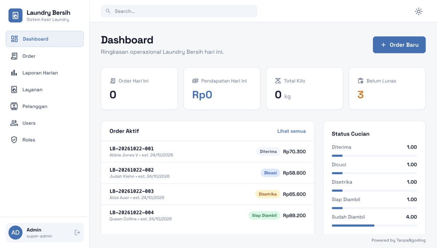Click the Pelanggan contact icon
The image size is (437, 248).
14,106
